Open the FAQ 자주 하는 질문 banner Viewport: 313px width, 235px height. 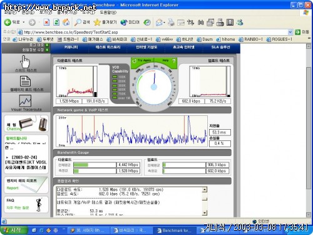click(26, 204)
